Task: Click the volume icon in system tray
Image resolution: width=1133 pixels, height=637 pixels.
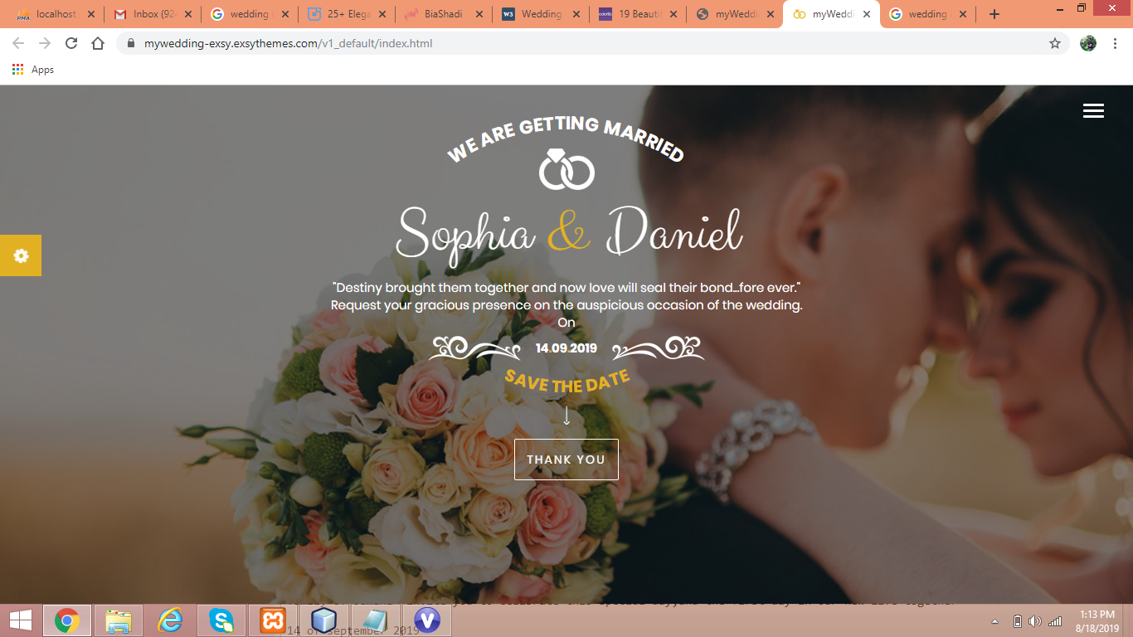Action: pos(1035,621)
